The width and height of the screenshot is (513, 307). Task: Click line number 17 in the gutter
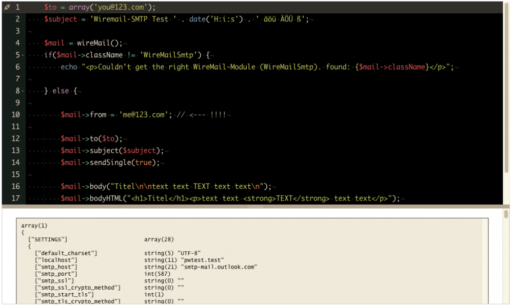click(x=15, y=198)
